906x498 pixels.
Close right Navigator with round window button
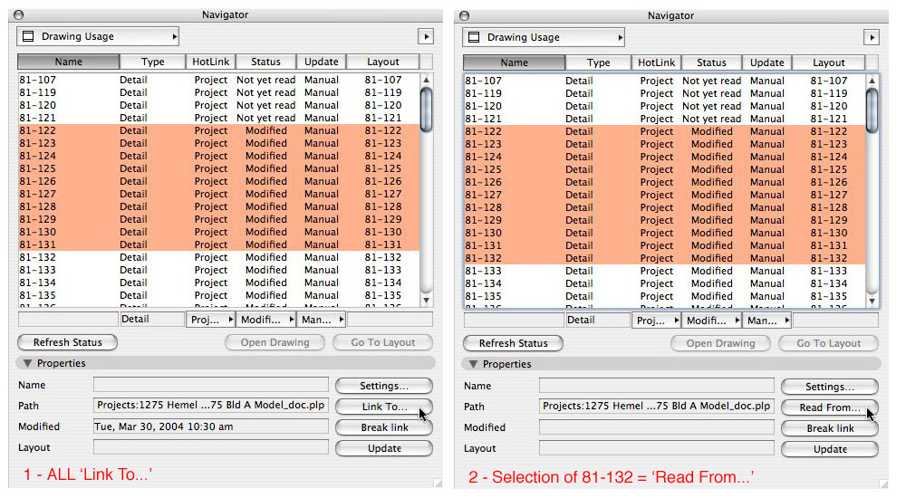[464, 15]
